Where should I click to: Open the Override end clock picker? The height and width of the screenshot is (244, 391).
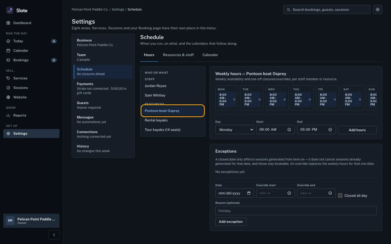tap(330, 193)
